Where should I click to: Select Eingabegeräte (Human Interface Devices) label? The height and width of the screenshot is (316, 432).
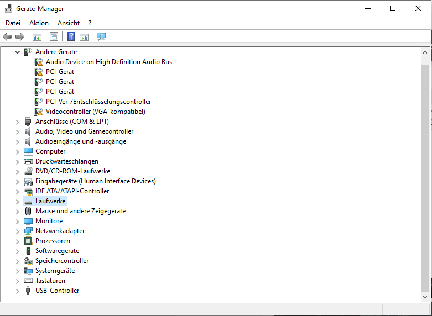[96, 181]
